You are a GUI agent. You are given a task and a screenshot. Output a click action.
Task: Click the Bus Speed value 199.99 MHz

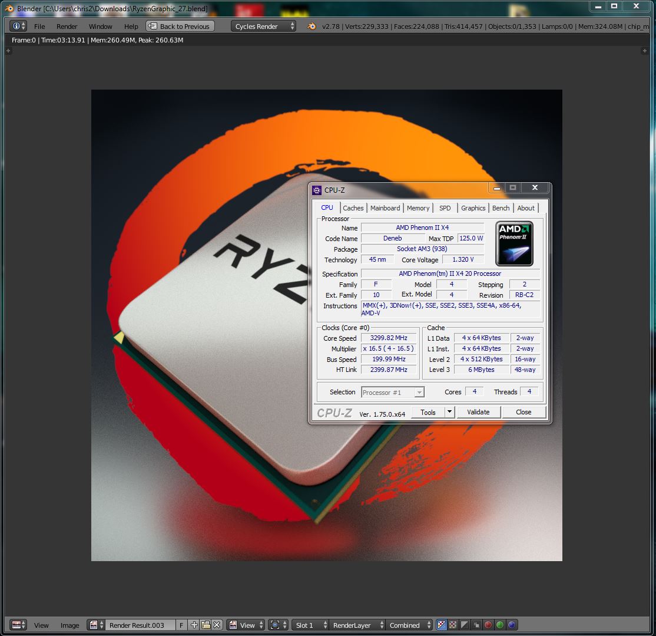click(389, 359)
